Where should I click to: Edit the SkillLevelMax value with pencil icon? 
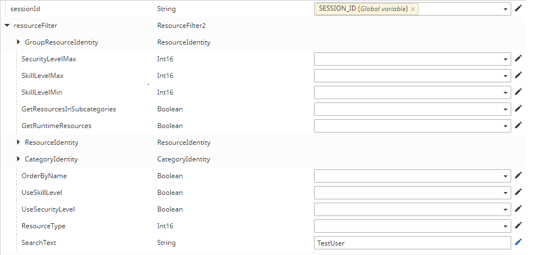coord(518,75)
